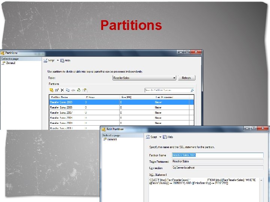Select the General page in Edit Partition
270x202 pixels.
click(110, 139)
